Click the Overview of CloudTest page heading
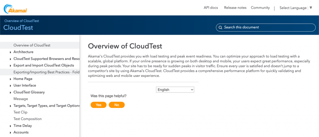 click(x=125, y=46)
